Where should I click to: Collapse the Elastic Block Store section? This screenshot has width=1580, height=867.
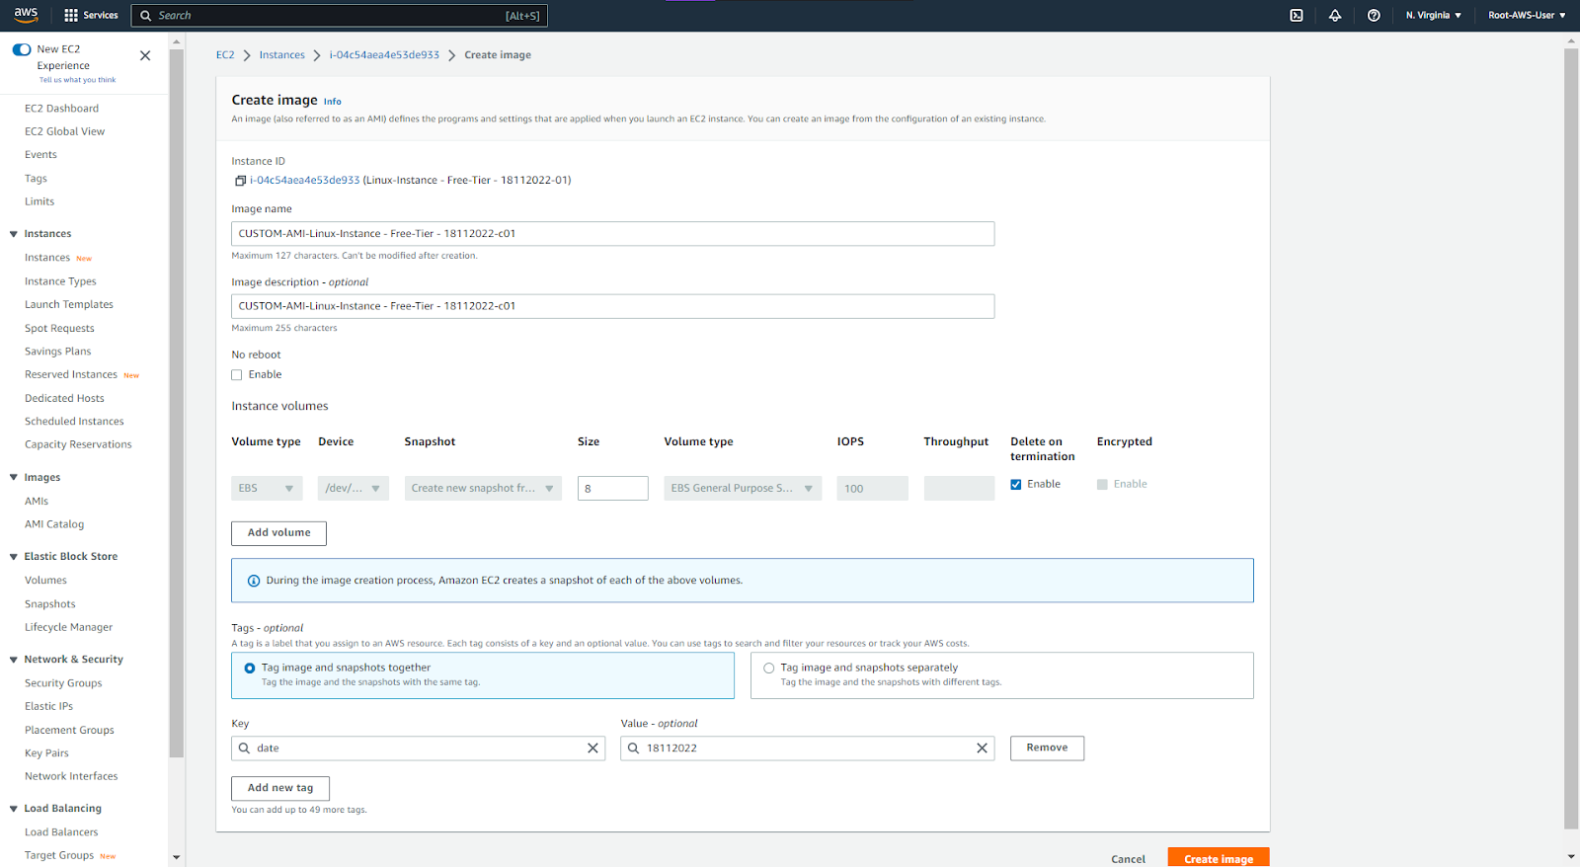coord(14,557)
